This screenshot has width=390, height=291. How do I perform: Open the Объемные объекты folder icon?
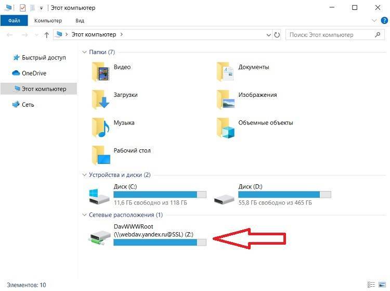226,128
